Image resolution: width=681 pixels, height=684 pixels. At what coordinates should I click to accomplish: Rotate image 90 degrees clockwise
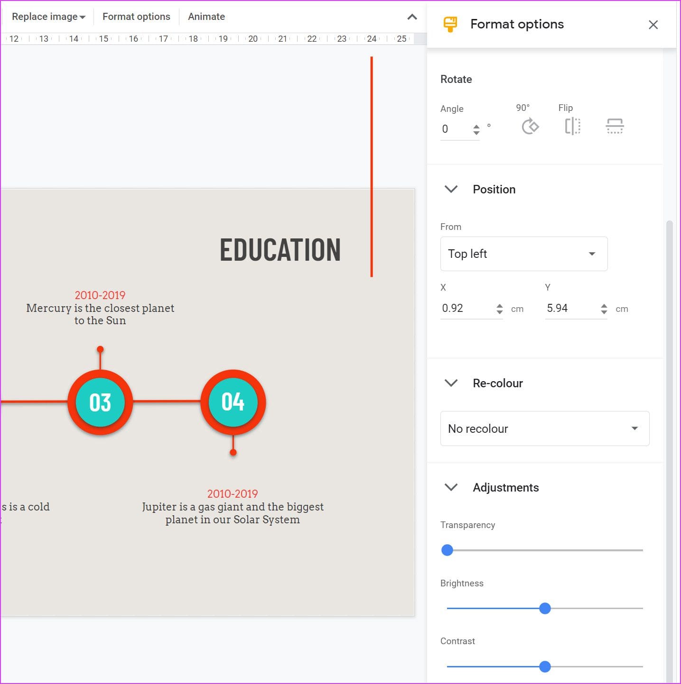click(530, 127)
